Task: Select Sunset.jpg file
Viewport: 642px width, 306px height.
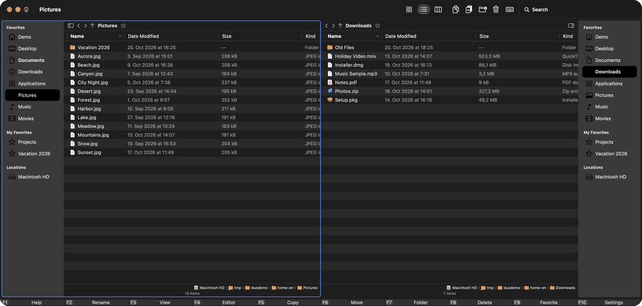Action: pyautogui.click(x=193, y=152)
